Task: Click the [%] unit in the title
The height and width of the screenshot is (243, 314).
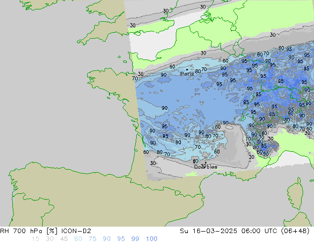Action: [x=51, y=231]
